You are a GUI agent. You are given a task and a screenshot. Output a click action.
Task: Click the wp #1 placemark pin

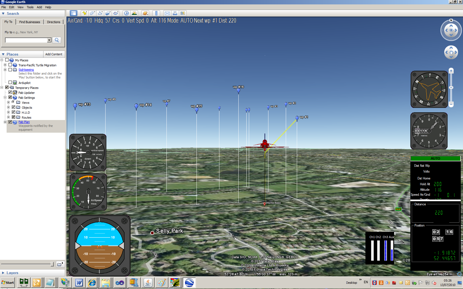pyautogui.click(x=297, y=118)
